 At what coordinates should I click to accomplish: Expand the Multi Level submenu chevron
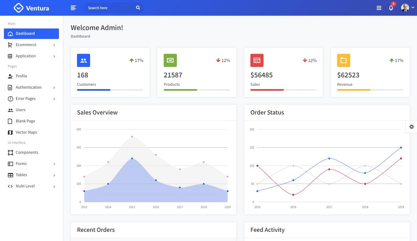[x=54, y=186]
